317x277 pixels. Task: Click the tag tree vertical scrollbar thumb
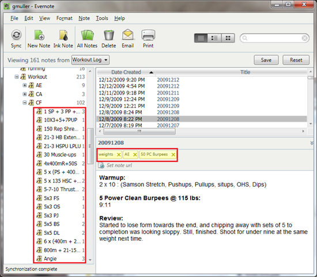(x=90, y=146)
